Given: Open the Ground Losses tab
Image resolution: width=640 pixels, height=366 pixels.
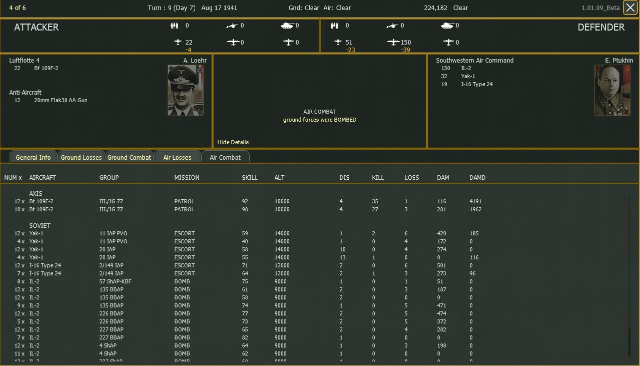Looking at the screenshot, I should pyautogui.click(x=81, y=157).
